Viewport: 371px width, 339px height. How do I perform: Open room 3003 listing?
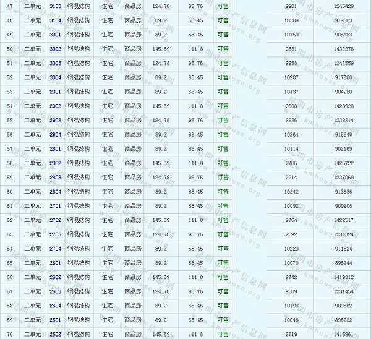[55, 63]
